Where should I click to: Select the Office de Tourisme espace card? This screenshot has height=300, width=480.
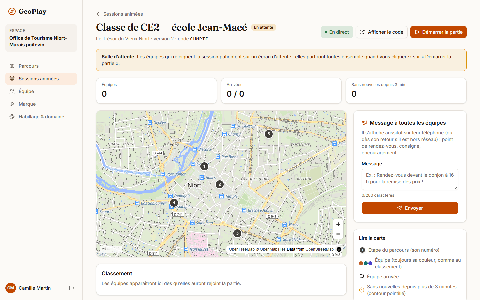41,38
